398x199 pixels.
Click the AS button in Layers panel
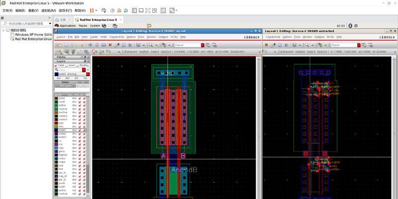76,79
